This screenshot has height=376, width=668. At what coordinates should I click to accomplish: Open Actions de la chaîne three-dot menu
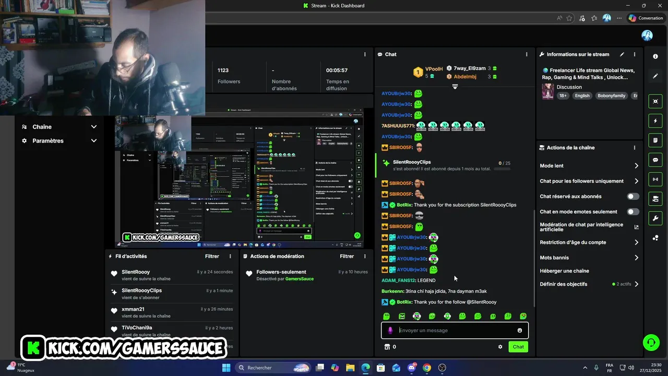635,148
